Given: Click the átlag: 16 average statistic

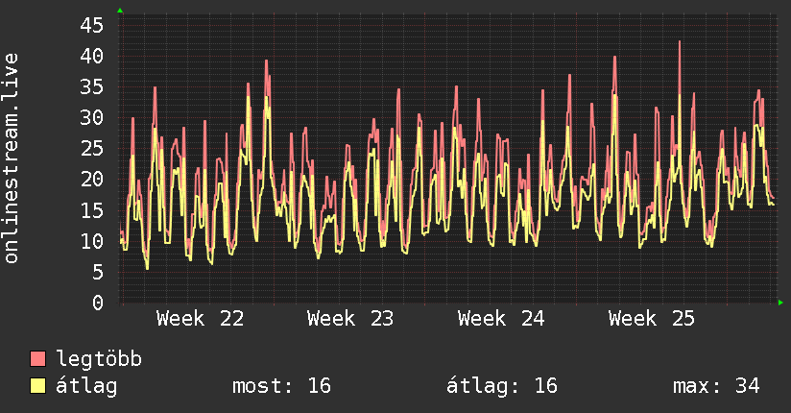Looking at the screenshot, I should 502,386.
